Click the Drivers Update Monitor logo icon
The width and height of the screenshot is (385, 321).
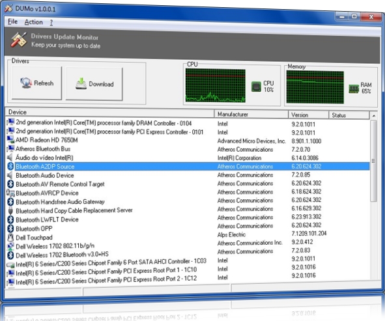tap(19, 40)
